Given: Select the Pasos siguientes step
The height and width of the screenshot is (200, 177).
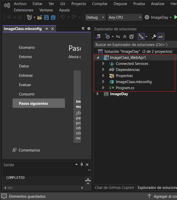Looking at the screenshot, I should point(39,103).
